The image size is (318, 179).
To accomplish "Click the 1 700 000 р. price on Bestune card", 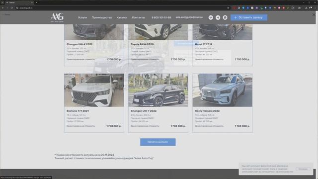I will click(x=114, y=126).
